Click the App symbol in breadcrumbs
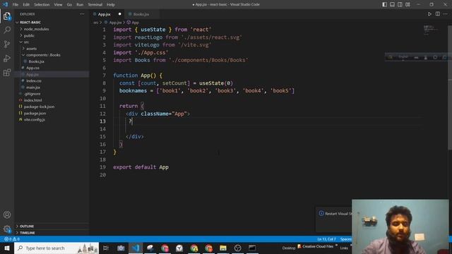 [x=133, y=22]
